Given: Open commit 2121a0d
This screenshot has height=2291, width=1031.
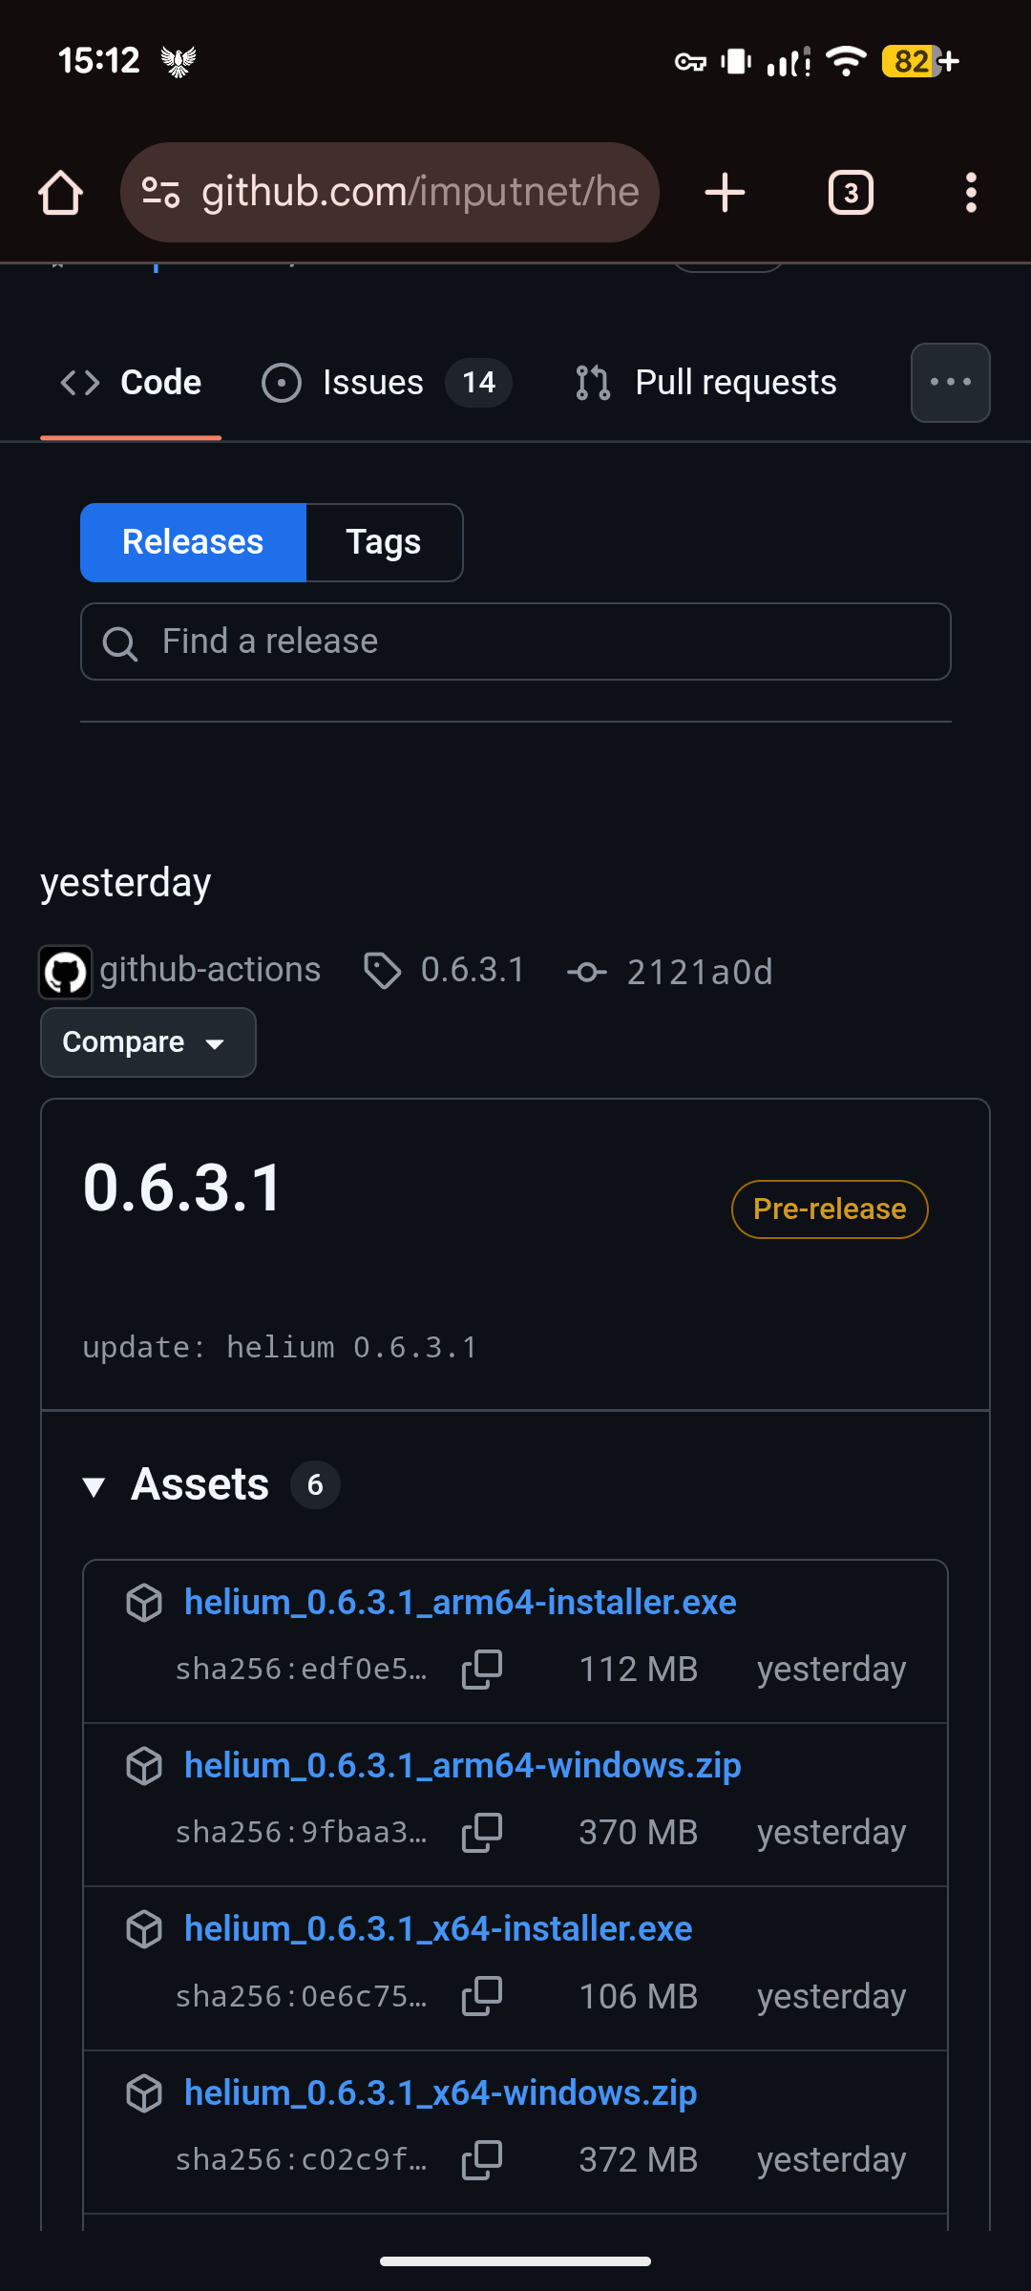Looking at the screenshot, I should point(698,972).
